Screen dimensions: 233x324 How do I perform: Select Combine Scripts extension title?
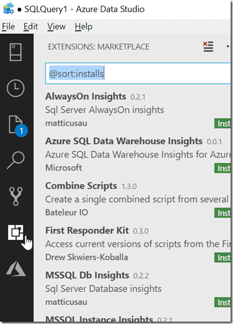[81, 185]
